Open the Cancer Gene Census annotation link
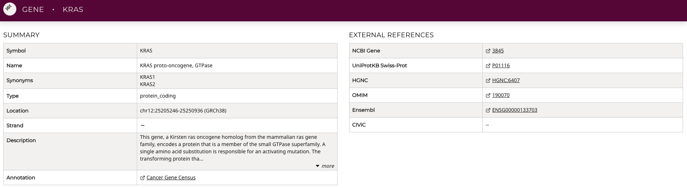The image size is (687, 188). pyautogui.click(x=171, y=178)
